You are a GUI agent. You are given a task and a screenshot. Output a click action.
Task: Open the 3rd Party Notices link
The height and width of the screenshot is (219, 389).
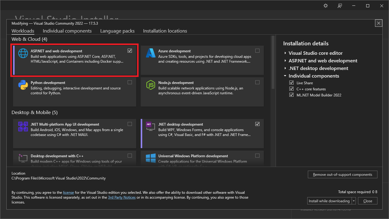(x=122, y=197)
